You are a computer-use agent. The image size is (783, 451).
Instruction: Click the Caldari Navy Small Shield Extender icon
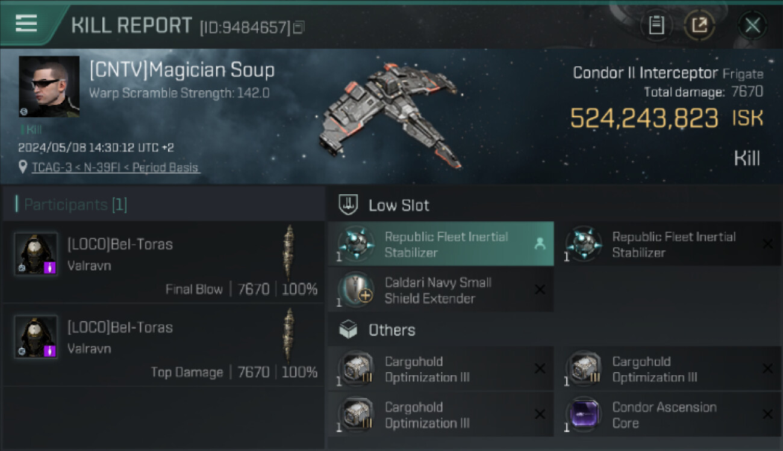[355, 290]
